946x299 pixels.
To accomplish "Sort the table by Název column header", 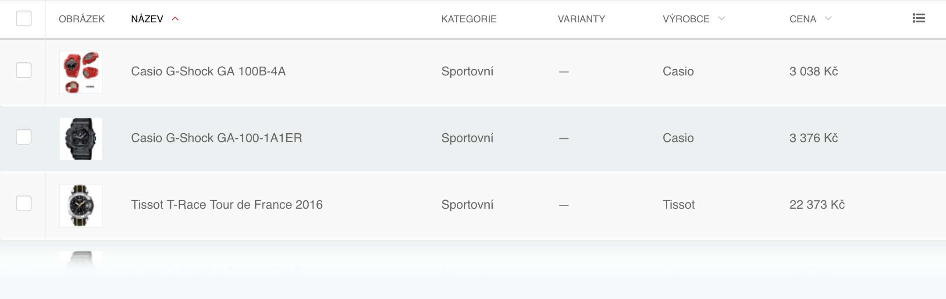I will pyautogui.click(x=147, y=19).
